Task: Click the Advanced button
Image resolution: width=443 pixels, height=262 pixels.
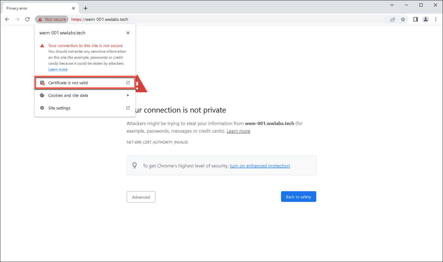Action: (x=141, y=197)
